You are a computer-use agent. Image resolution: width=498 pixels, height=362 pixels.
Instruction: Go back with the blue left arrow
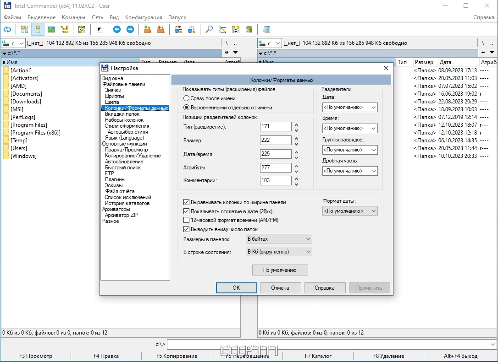tap(117, 29)
